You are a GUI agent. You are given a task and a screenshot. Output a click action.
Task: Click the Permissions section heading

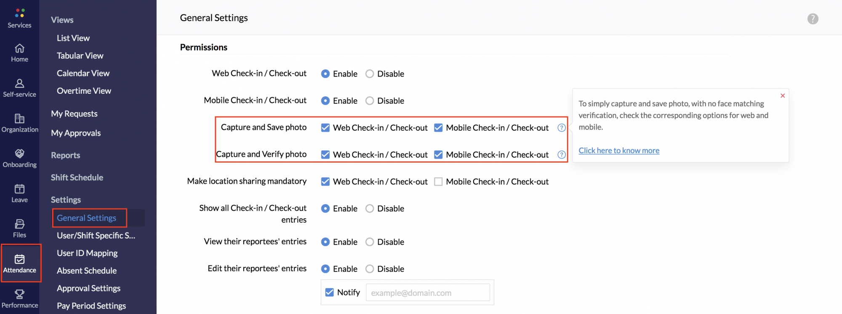pyautogui.click(x=204, y=47)
